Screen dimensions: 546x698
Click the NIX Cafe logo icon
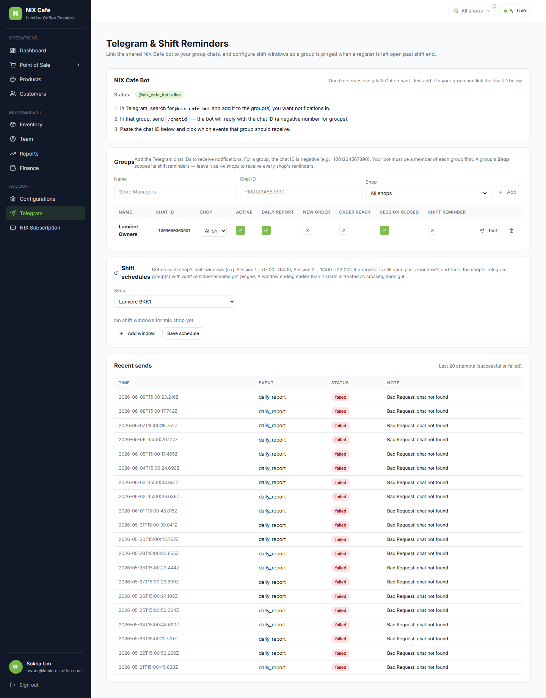(x=16, y=13)
